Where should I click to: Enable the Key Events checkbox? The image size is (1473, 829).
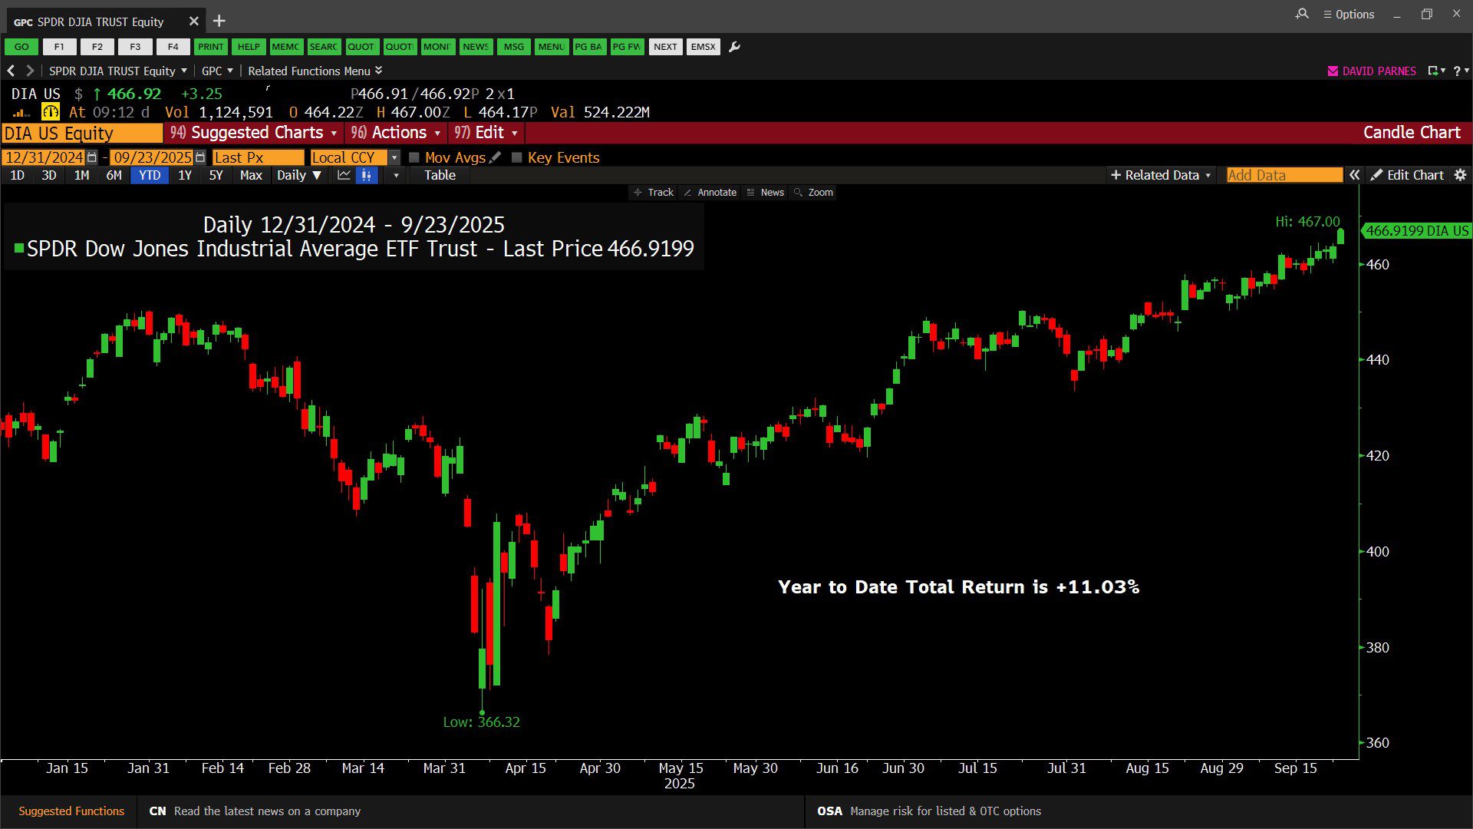pos(517,157)
